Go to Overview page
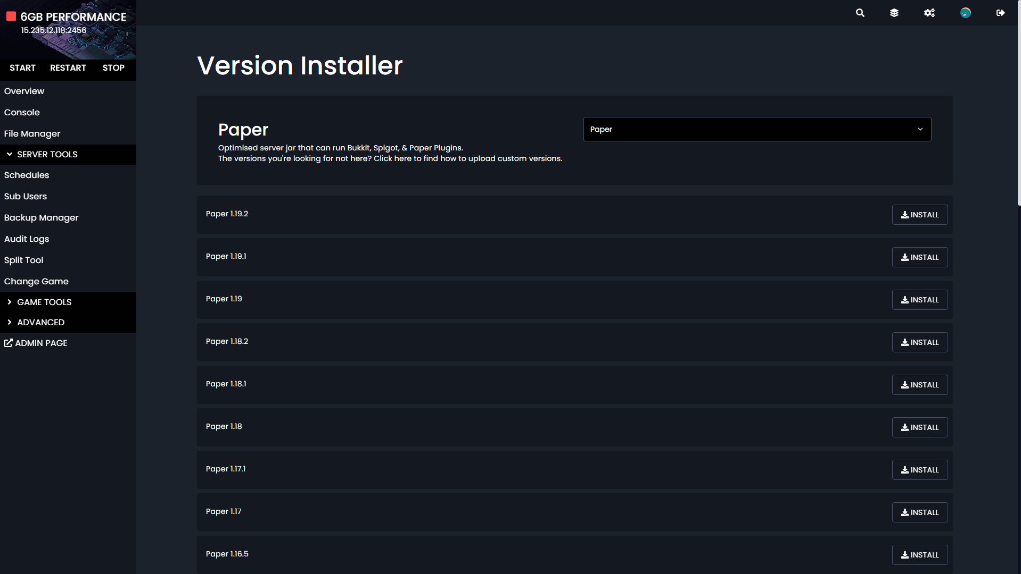 point(24,91)
